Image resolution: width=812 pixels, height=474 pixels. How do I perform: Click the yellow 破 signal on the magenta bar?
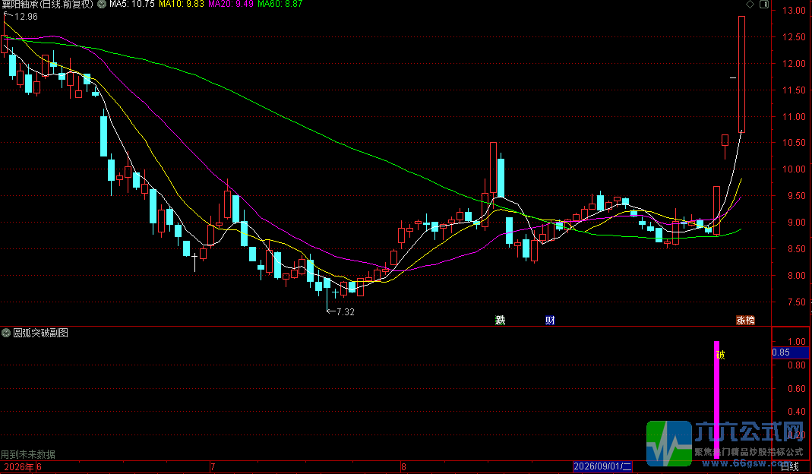(x=720, y=355)
